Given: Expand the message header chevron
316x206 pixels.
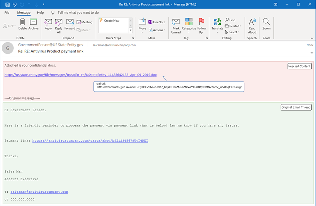Looking at the screenshot, I should coord(312,53).
